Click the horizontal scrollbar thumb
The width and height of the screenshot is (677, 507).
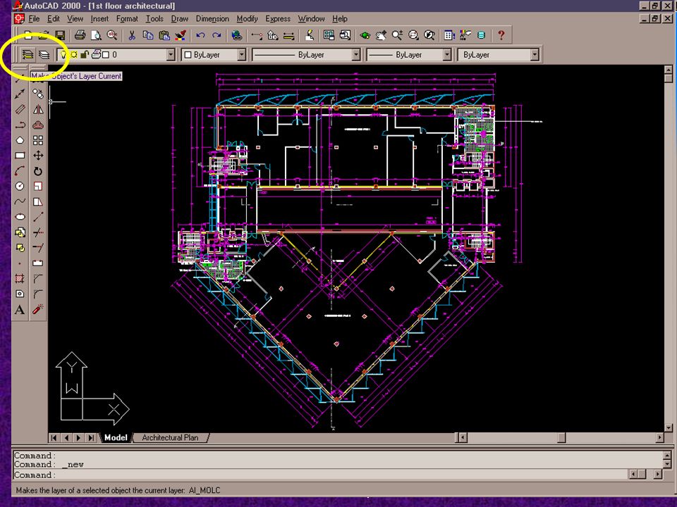point(561,438)
